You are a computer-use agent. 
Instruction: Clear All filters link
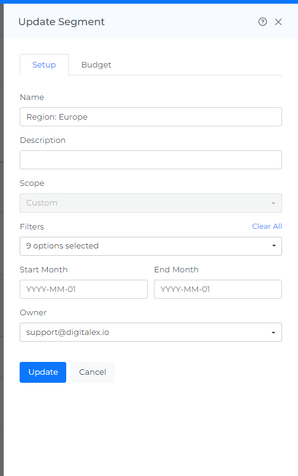[267, 226]
